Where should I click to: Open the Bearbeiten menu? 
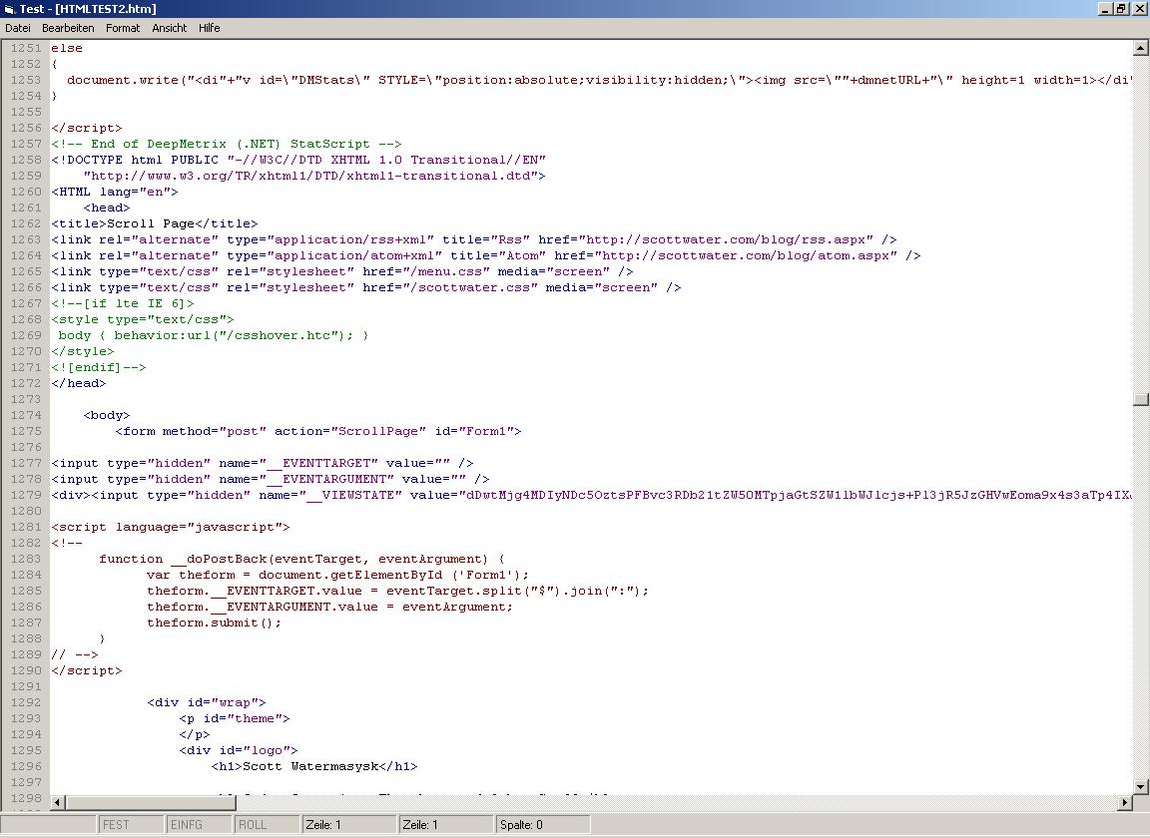coord(68,28)
